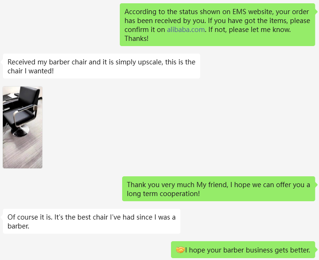Click the handshake emoji in the last message
Screen dimensions: 319x260
(x=180, y=250)
